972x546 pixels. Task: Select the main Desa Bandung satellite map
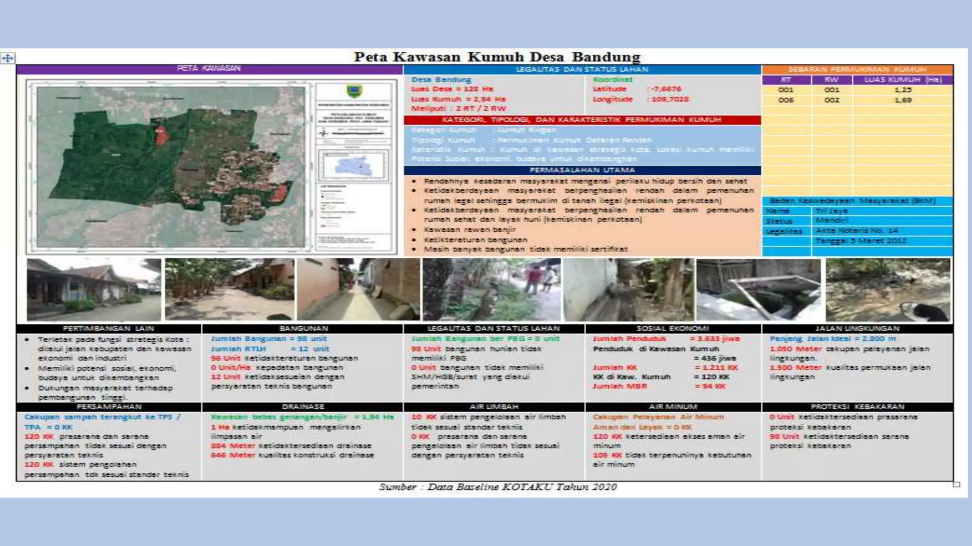click(171, 167)
